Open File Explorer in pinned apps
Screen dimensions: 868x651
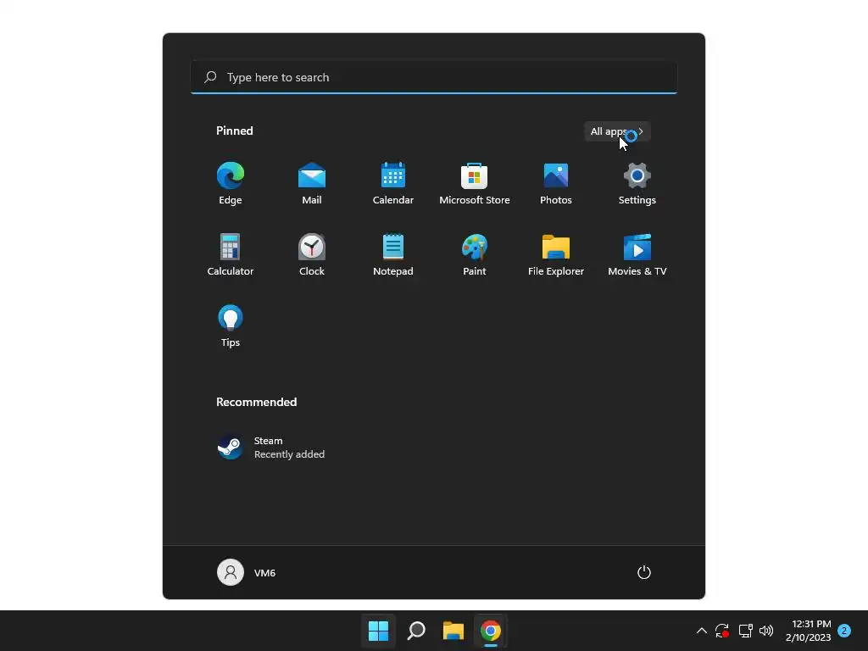556,254
